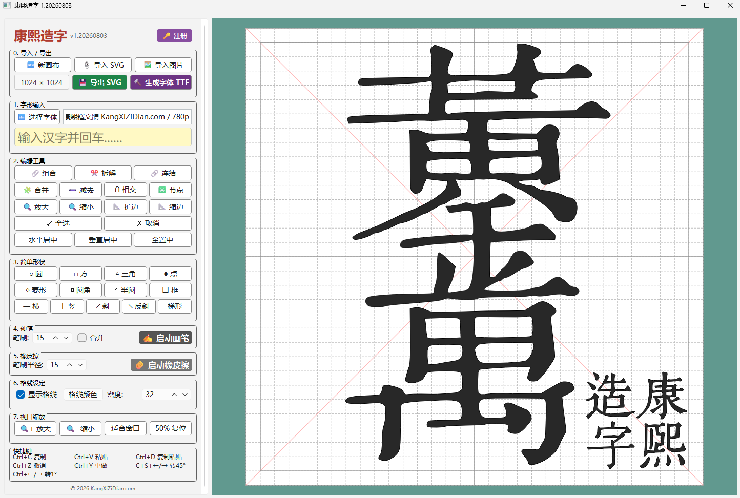The height and width of the screenshot is (498, 740).
Task: Add a rounded rectangle 圆角
Action: click(x=81, y=290)
